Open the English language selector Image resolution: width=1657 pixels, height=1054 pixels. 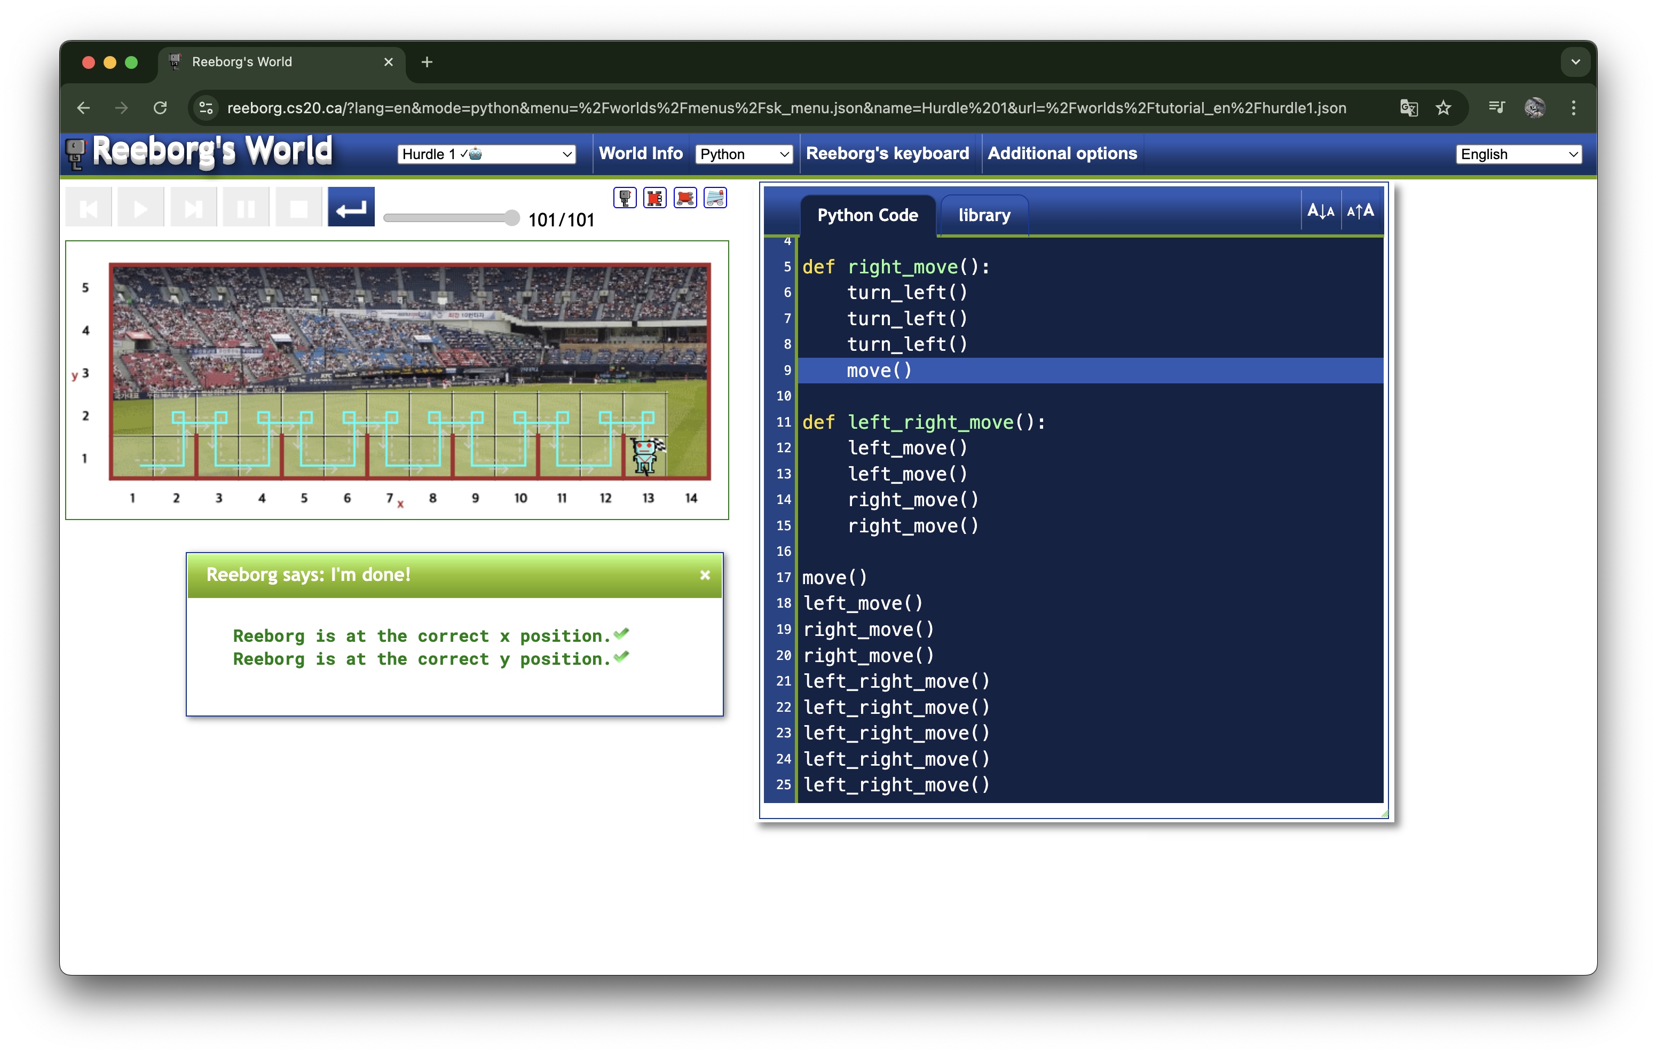pos(1519,154)
